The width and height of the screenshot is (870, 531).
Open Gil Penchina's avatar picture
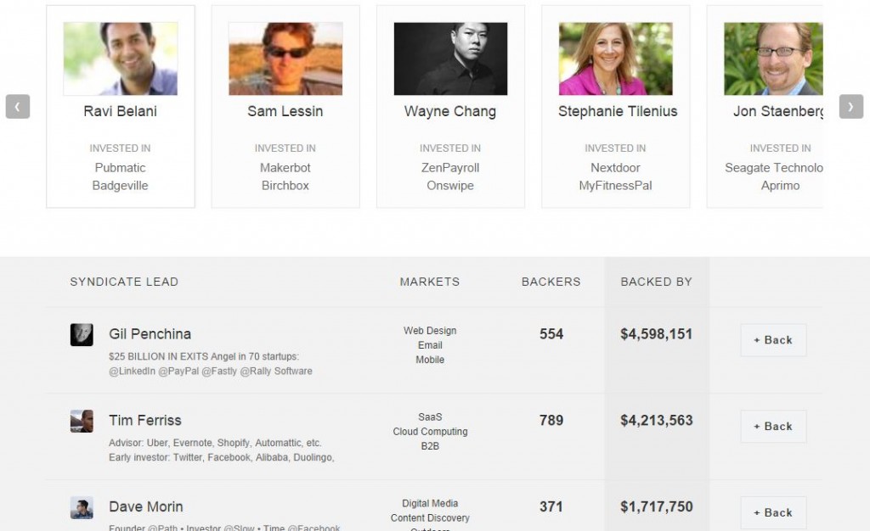82,335
